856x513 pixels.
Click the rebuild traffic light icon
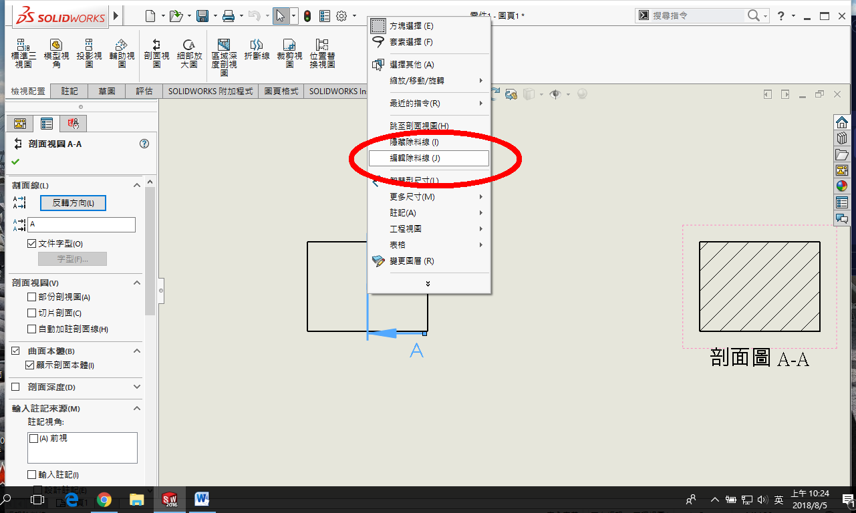click(307, 15)
